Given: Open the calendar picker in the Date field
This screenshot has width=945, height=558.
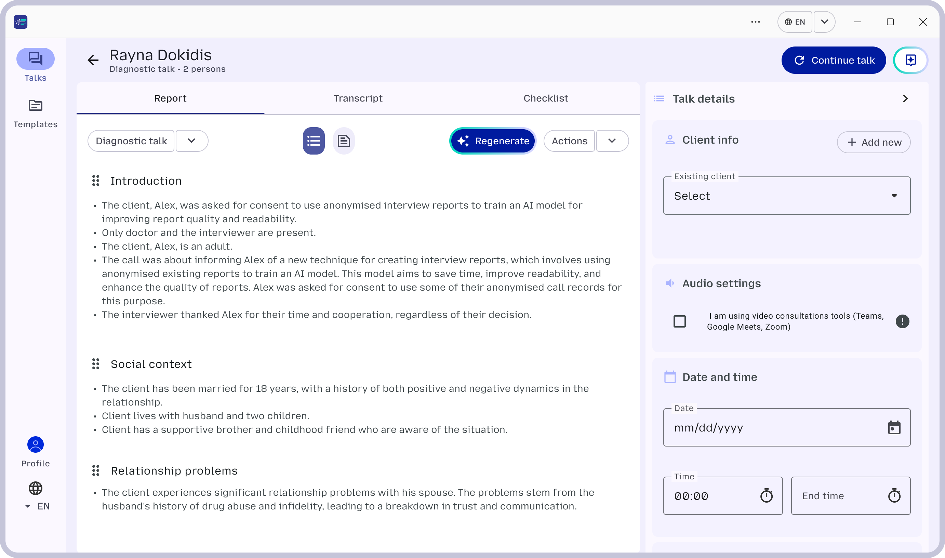Looking at the screenshot, I should tap(894, 428).
